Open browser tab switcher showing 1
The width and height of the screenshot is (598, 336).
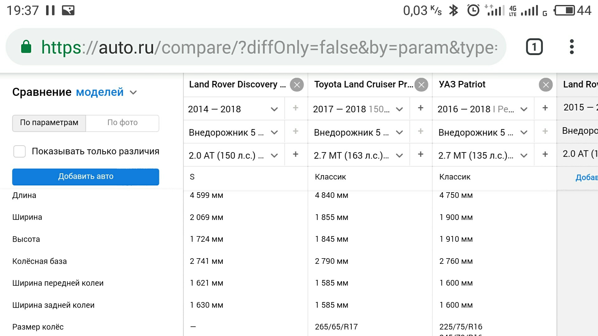(534, 47)
